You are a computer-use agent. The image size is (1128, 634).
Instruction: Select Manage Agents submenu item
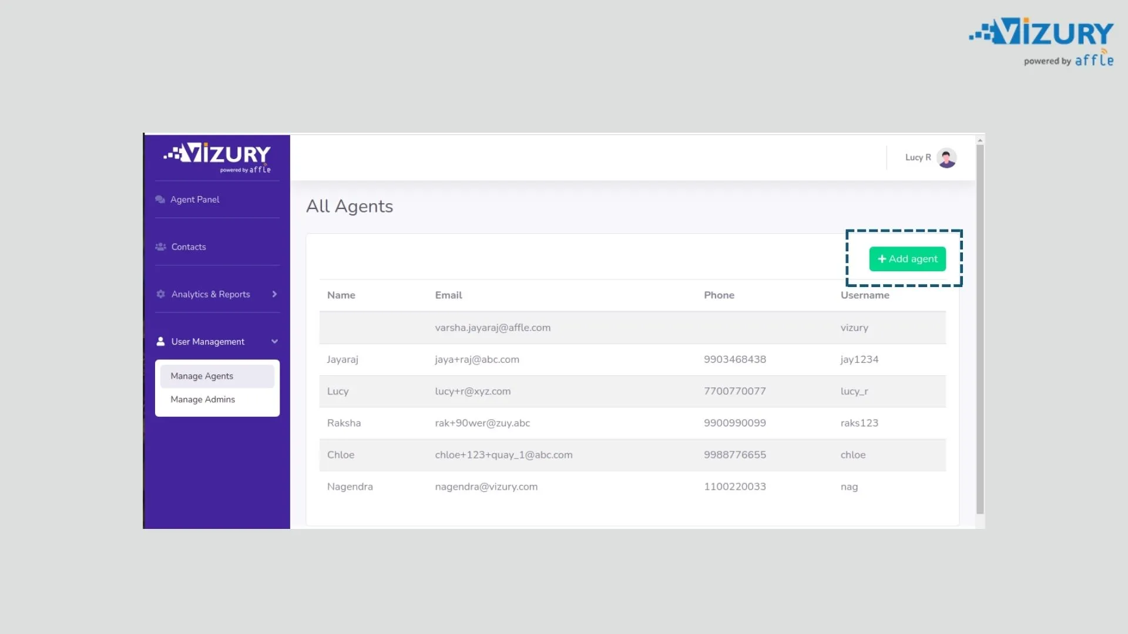tap(217, 376)
